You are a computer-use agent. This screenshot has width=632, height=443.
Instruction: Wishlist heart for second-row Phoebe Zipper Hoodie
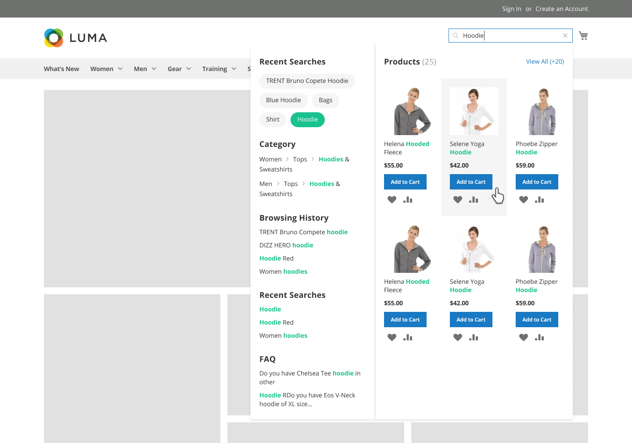(x=524, y=337)
